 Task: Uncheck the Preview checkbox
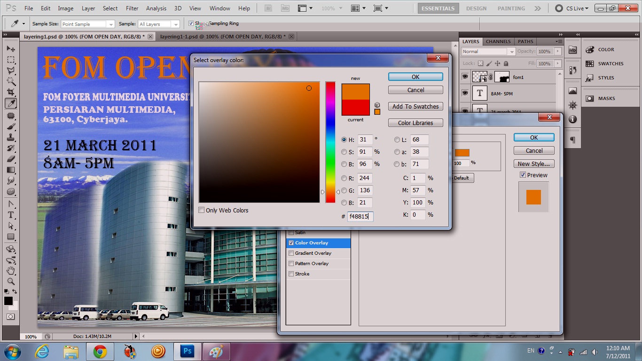point(523,175)
